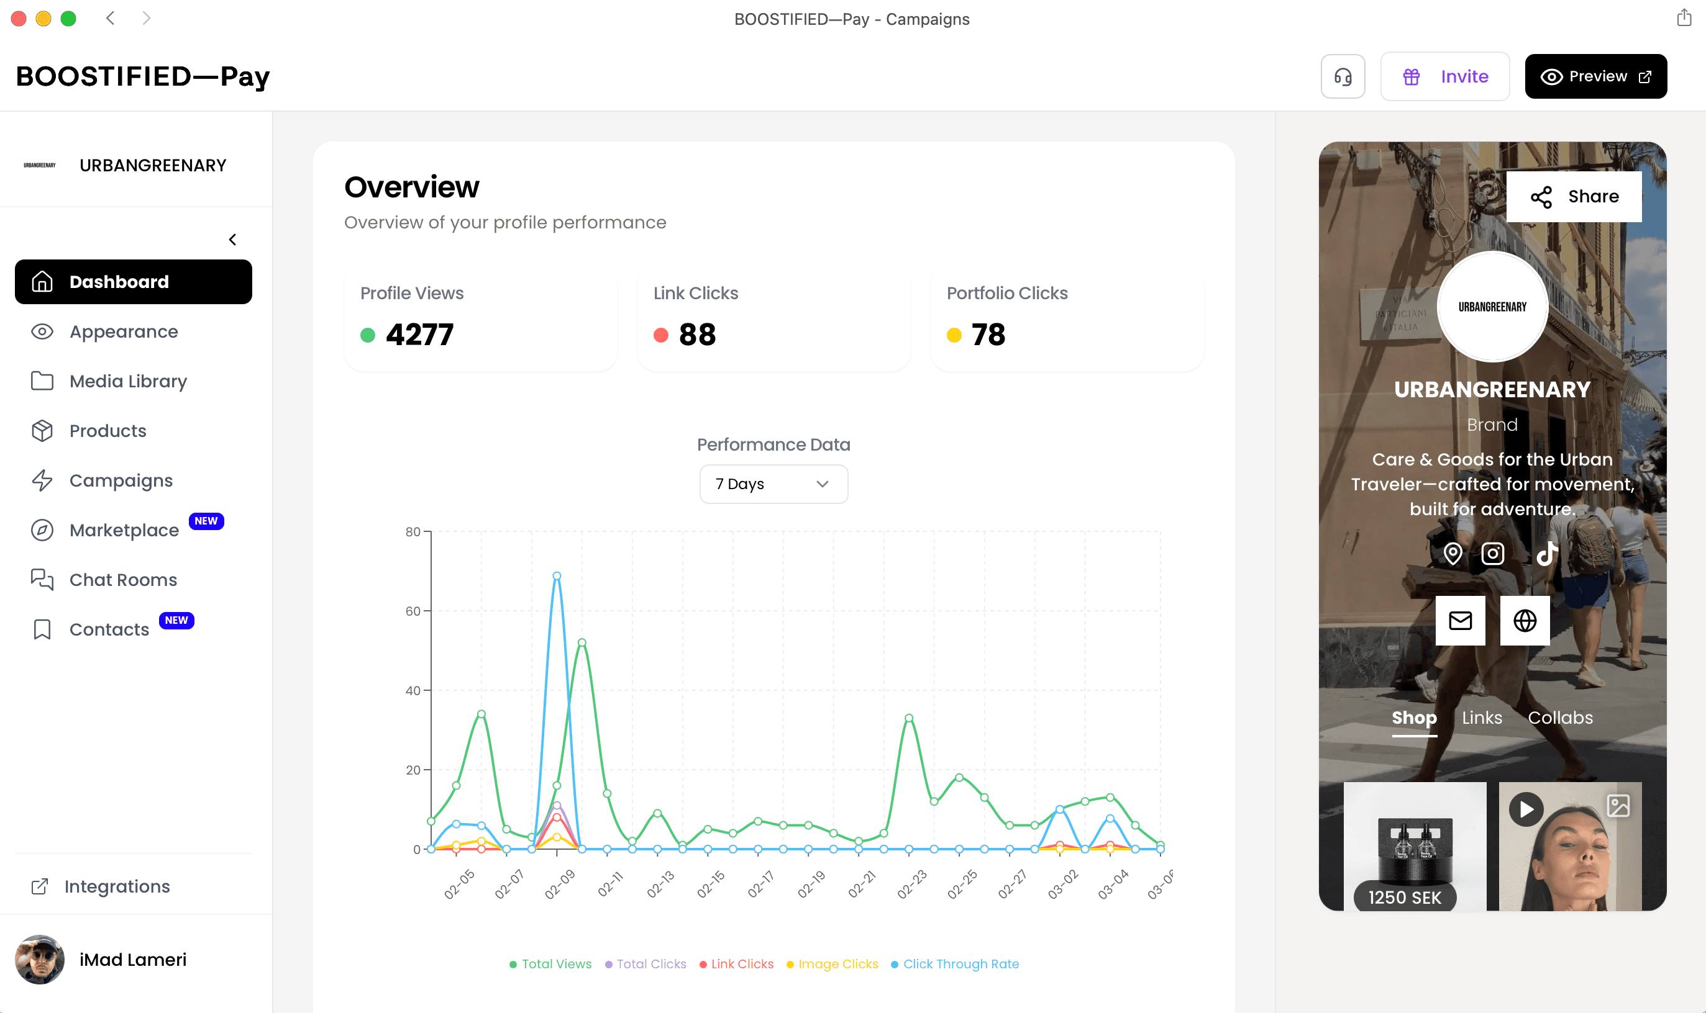
Task: Click the Preview button
Action: (1595, 76)
